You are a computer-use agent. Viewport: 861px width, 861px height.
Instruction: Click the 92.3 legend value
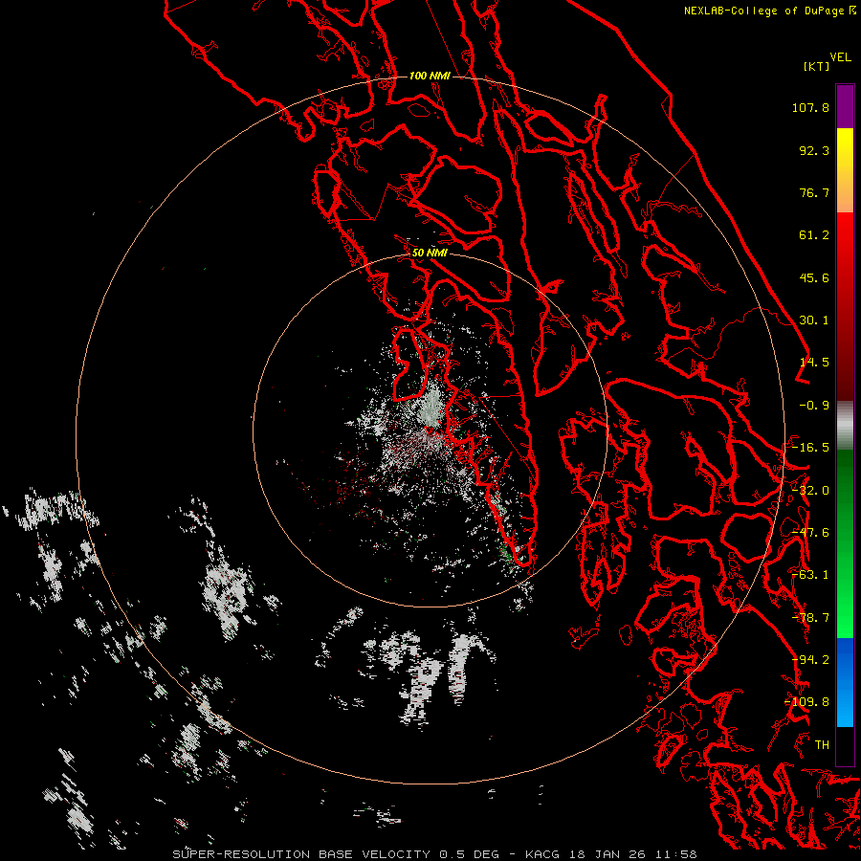click(x=814, y=150)
